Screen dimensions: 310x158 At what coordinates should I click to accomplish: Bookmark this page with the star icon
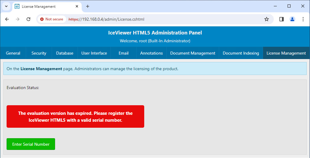(266, 19)
